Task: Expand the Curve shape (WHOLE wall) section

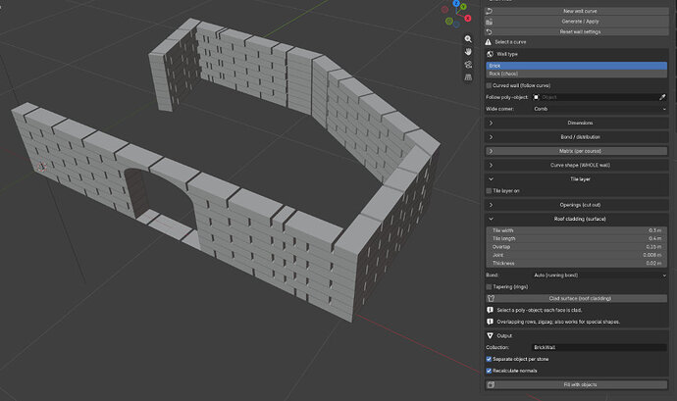Action: [x=576, y=165]
